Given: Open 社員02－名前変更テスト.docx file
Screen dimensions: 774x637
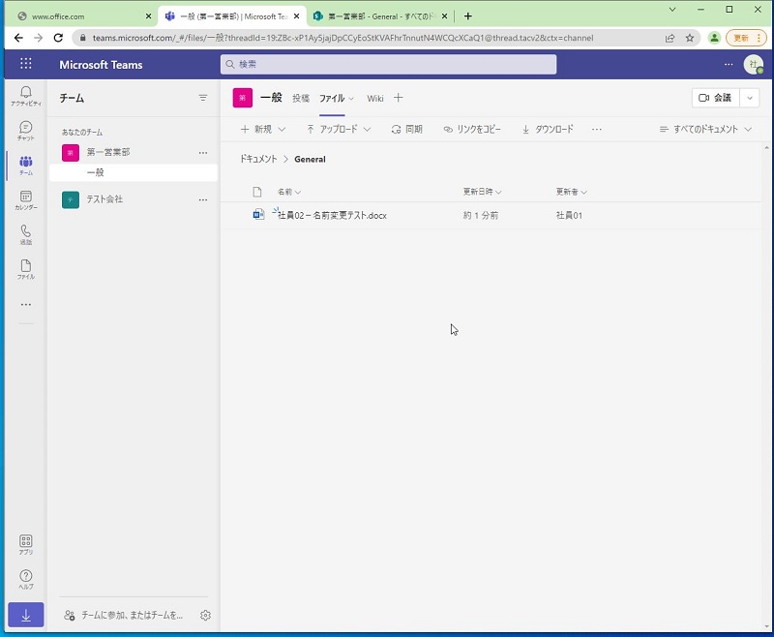Looking at the screenshot, I should pos(332,215).
